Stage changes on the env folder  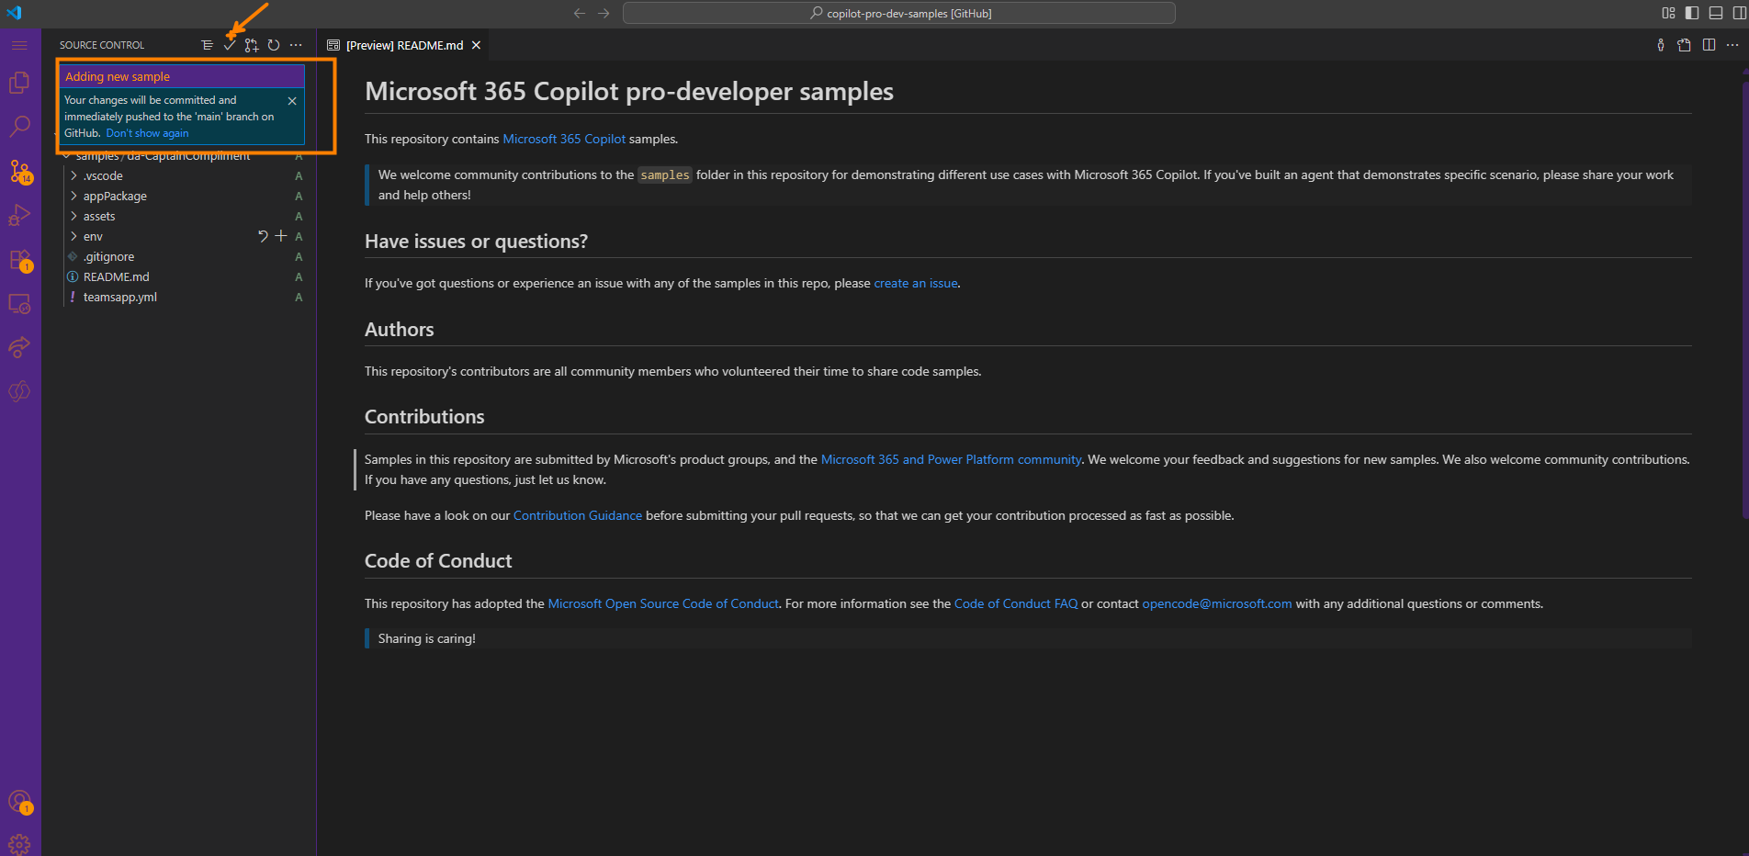point(281,236)
